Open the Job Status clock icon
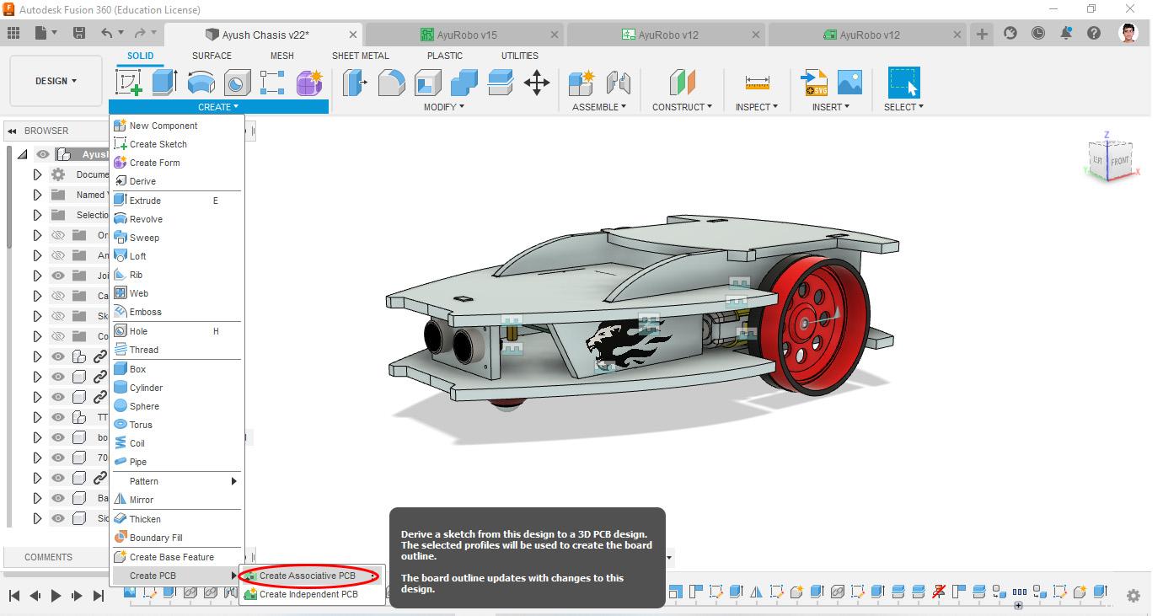Viewport: 1163px width, 616px height. (x=1038, y=33)
